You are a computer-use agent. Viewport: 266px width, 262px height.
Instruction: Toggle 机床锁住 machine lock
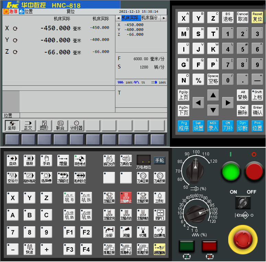click(80, 177)
